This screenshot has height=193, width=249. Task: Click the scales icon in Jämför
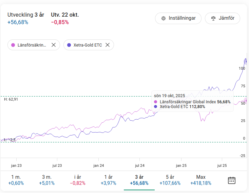coord(213,18)
